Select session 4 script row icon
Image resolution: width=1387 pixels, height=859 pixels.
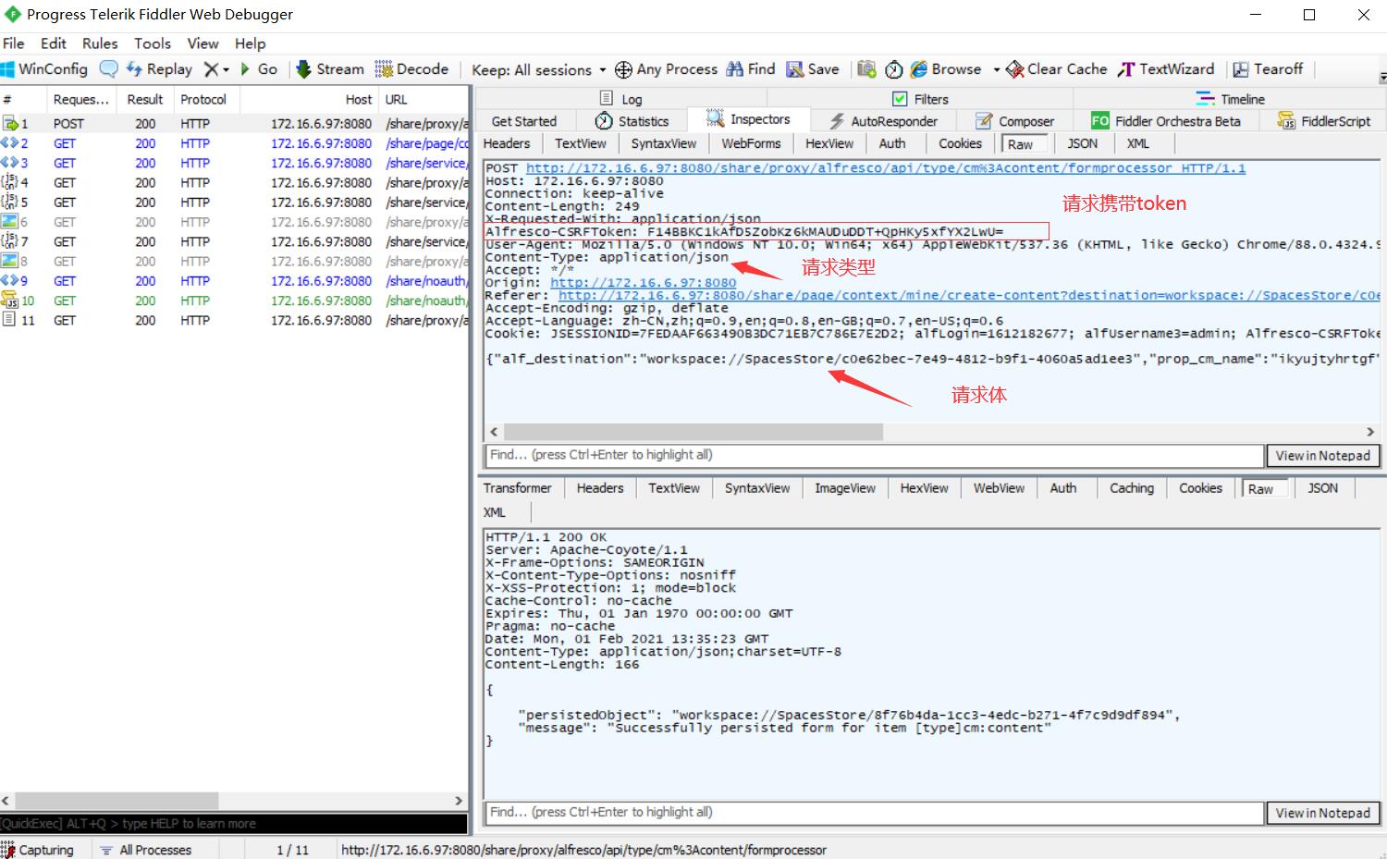(10, 182)
